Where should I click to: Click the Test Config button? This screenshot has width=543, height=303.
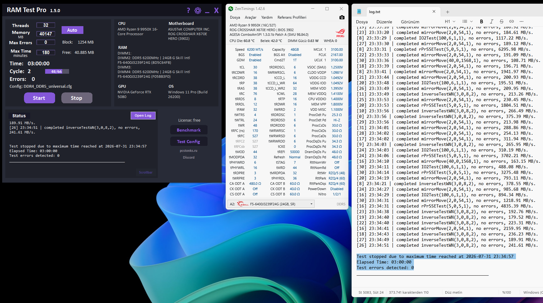point(189,142)
